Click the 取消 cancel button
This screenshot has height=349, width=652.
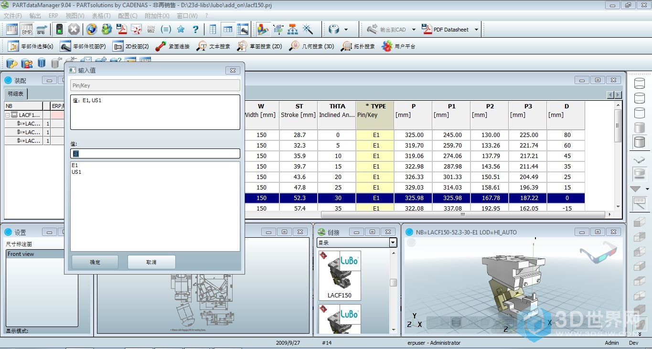click(151, 262)
